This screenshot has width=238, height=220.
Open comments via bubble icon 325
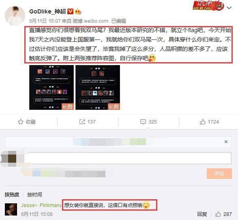pos(148,122)
